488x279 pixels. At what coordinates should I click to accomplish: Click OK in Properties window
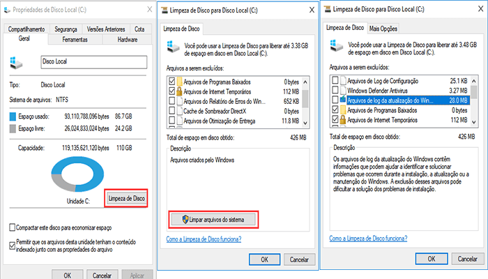68,275
